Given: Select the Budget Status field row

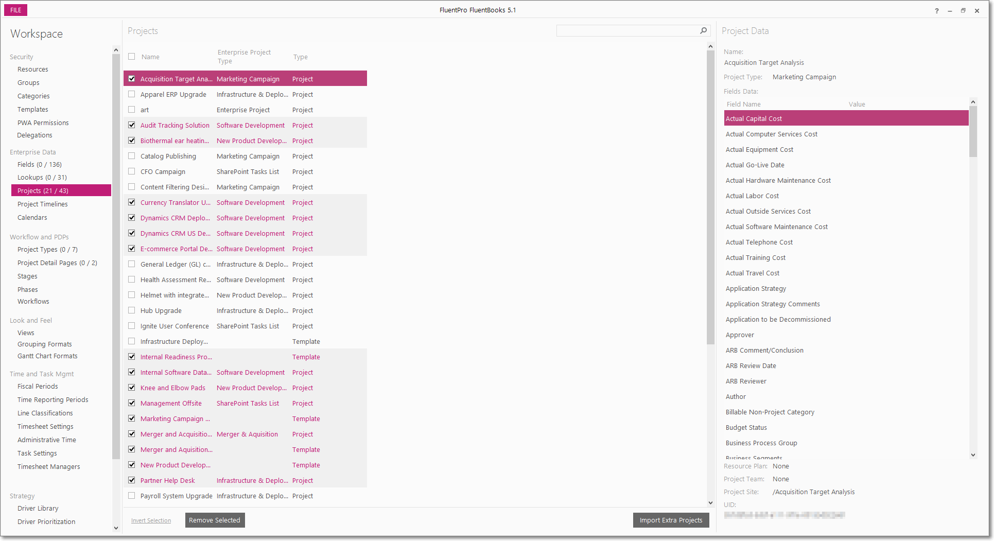Looking at the screenshot, I should tap(846, 428).
